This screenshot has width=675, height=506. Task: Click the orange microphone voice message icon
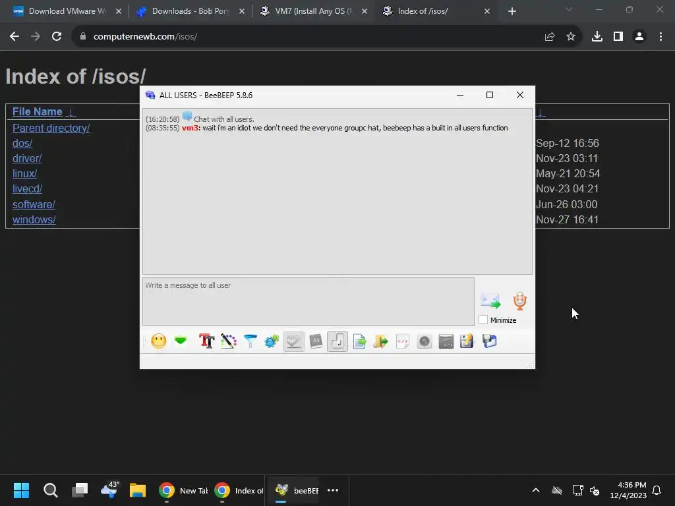pos(519,300)
